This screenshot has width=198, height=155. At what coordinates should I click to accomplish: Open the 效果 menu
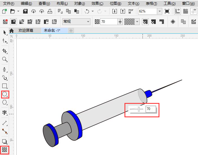[97, 4]
